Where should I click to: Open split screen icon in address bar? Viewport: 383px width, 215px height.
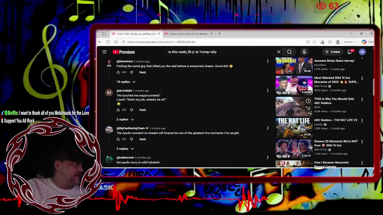point(308,42)
